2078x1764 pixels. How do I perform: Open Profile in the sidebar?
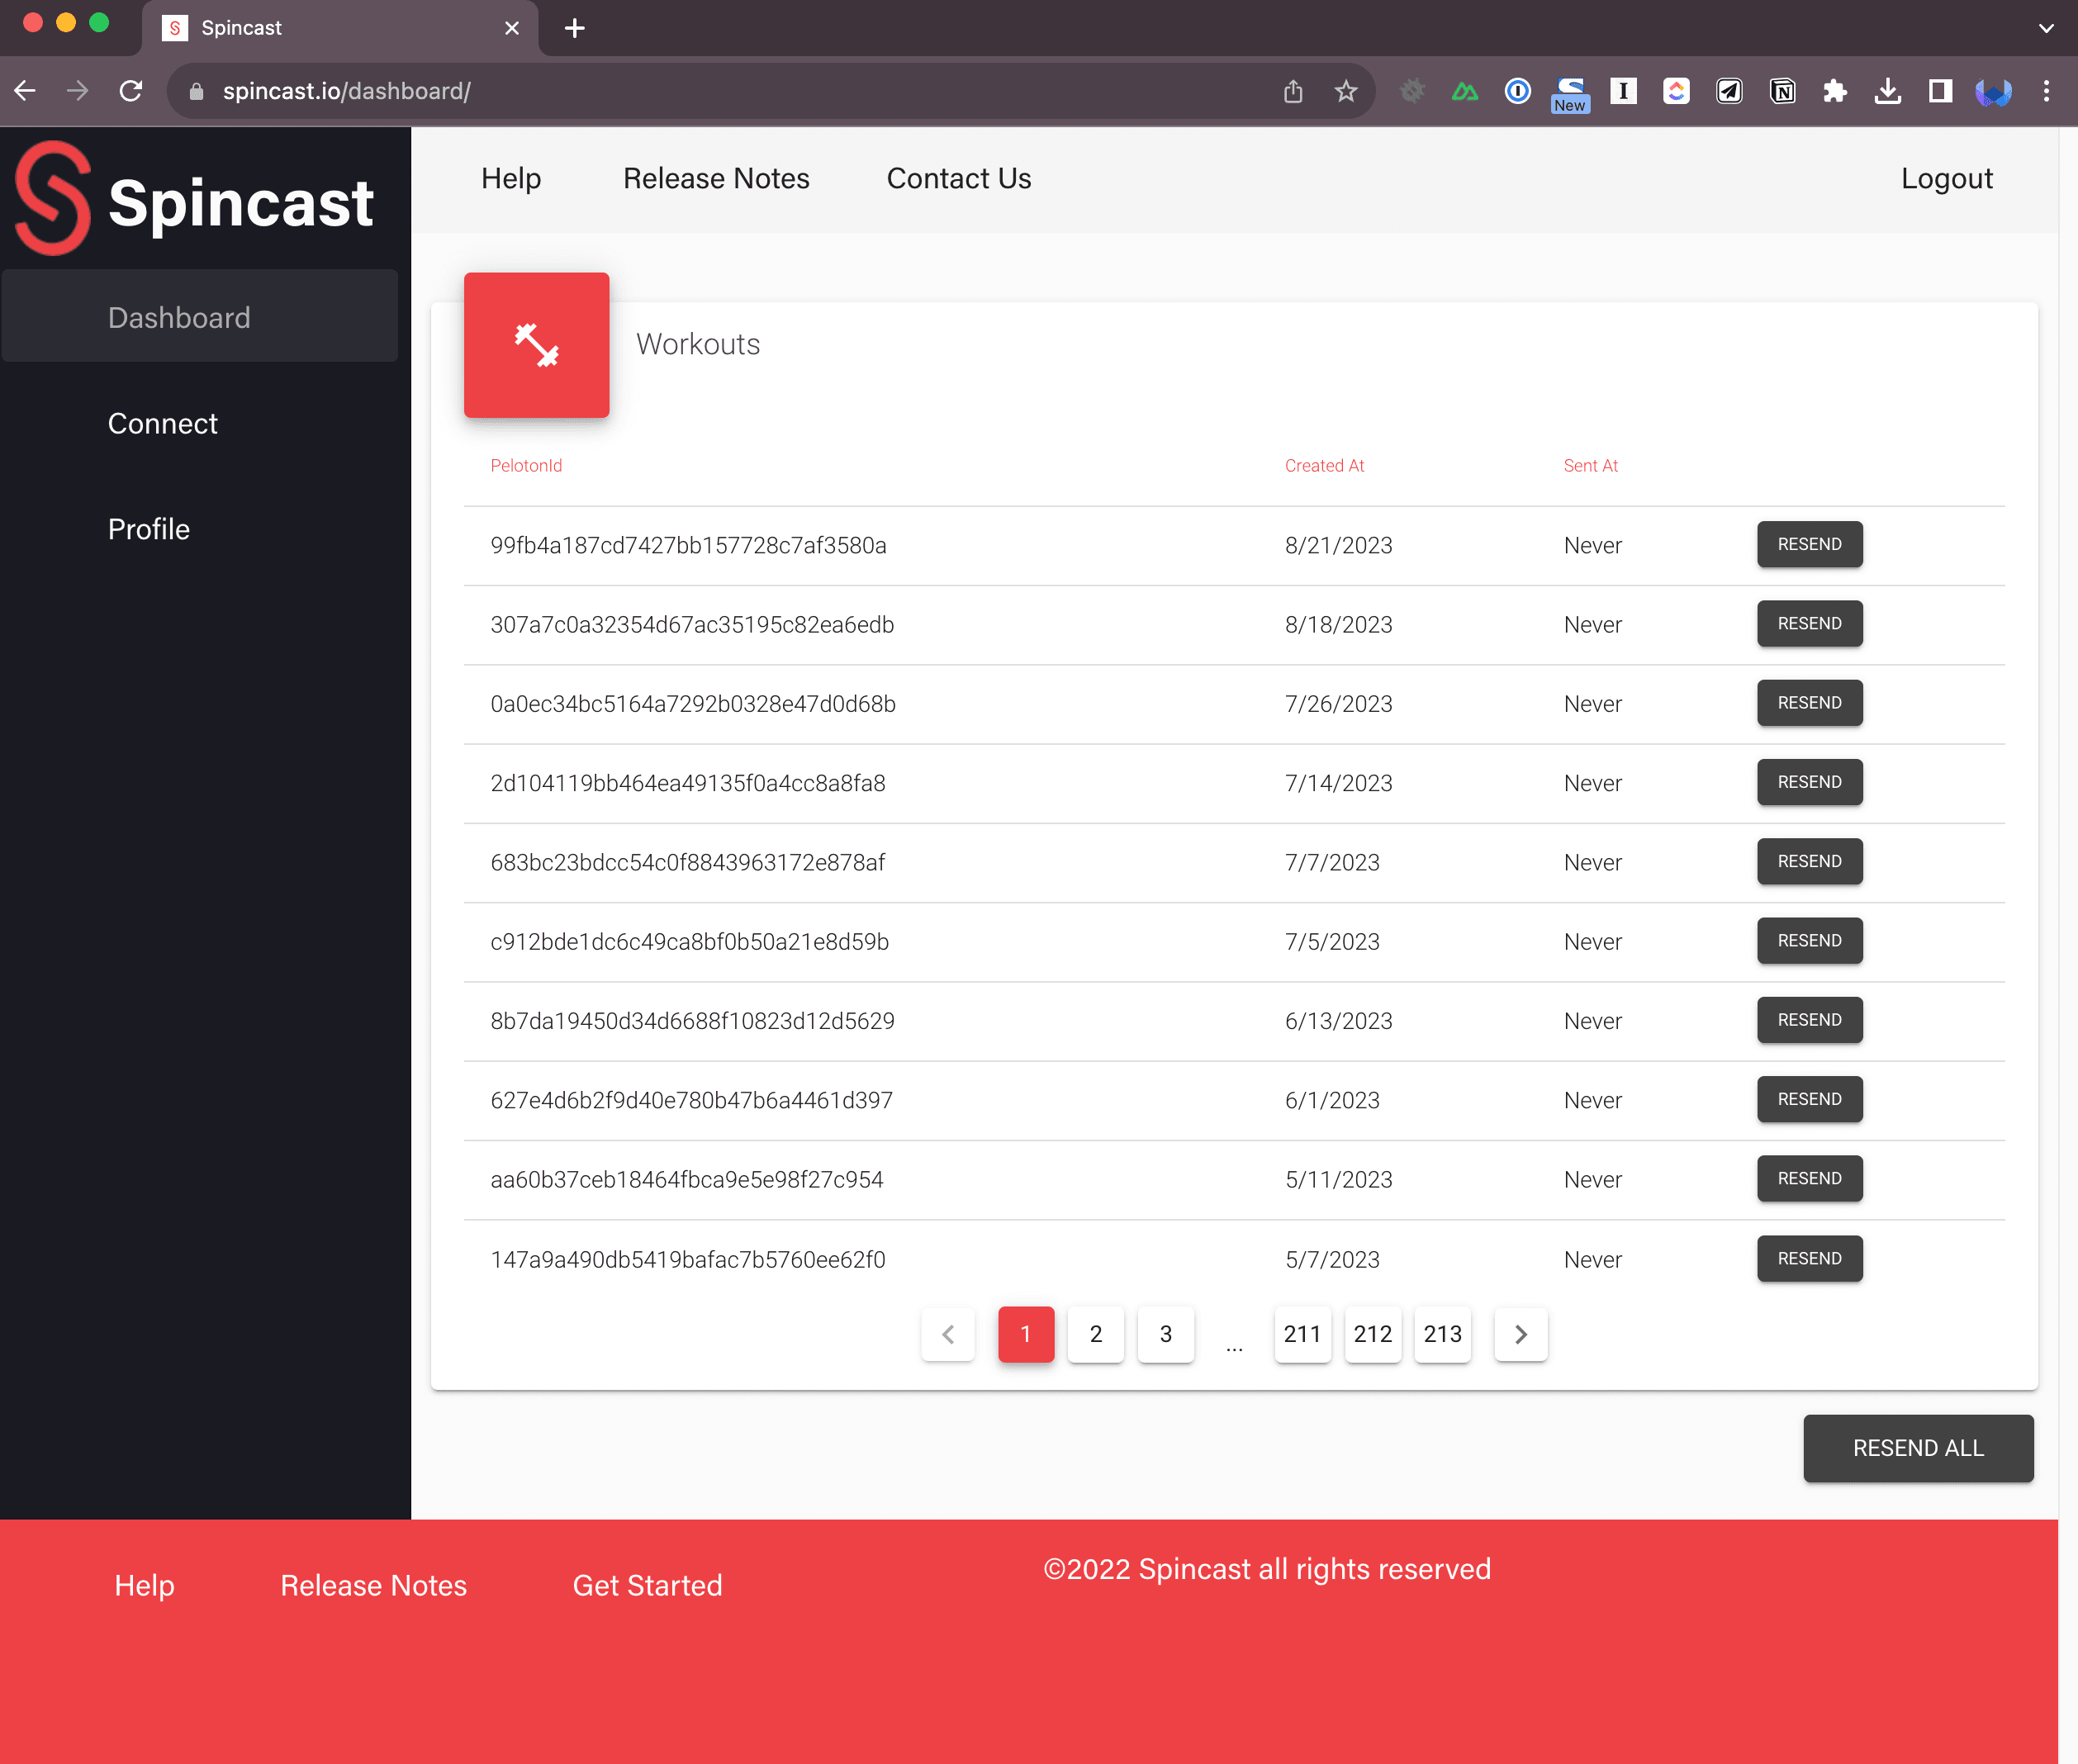point(148,529)
